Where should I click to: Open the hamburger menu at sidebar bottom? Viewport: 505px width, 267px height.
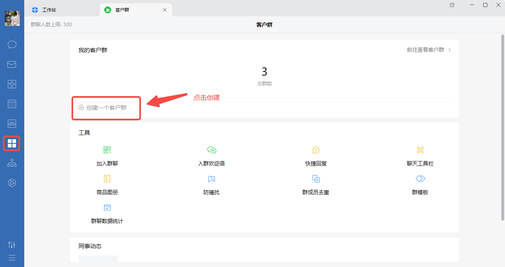[12, 258]
